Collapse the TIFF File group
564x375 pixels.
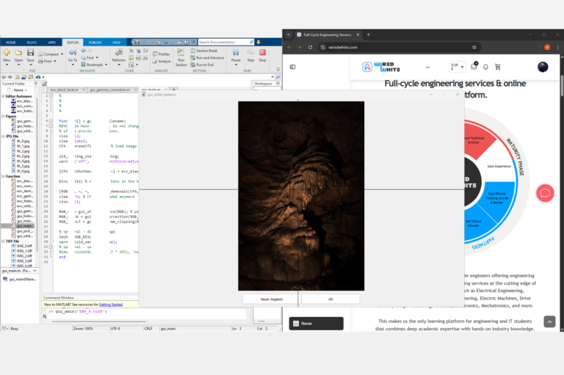coord(3,241)
